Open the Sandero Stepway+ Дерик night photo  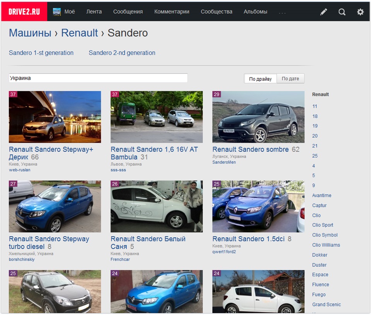[x=55, y=117]
